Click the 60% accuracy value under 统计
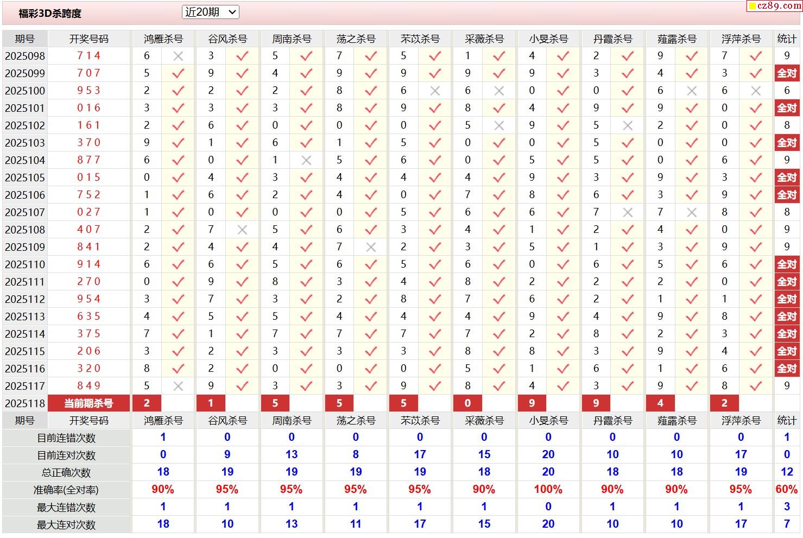The width and height of the screenshot is (803, 538). (787, 490)
